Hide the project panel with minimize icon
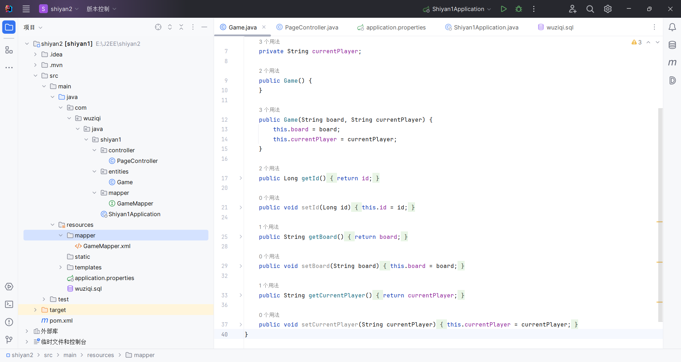Viewport: 681px width, 362px height. click(204, 27)
